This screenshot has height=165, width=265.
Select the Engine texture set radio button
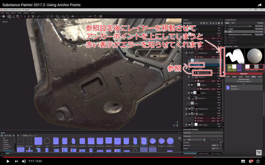(226, 29)
